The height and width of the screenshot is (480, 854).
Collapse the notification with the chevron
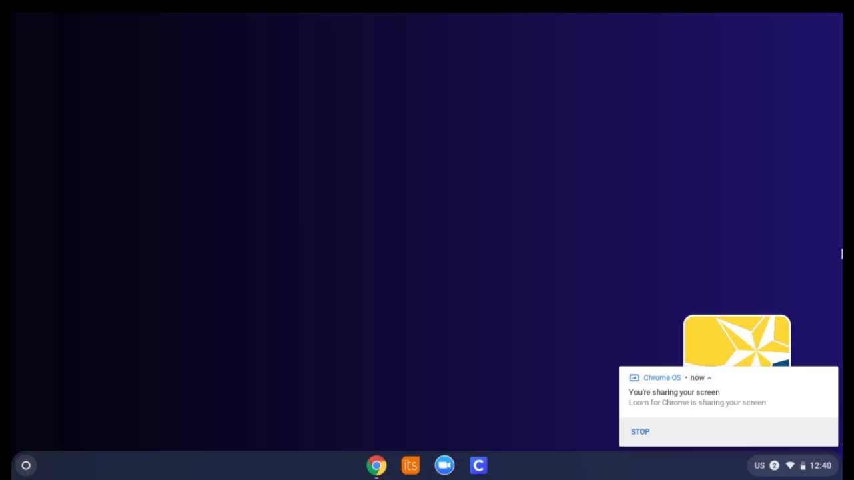pos(709,377)
